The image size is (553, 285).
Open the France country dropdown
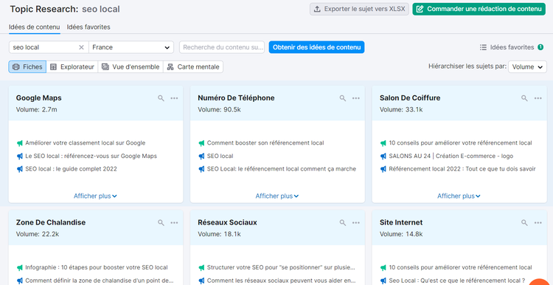(x=131, y=47)
